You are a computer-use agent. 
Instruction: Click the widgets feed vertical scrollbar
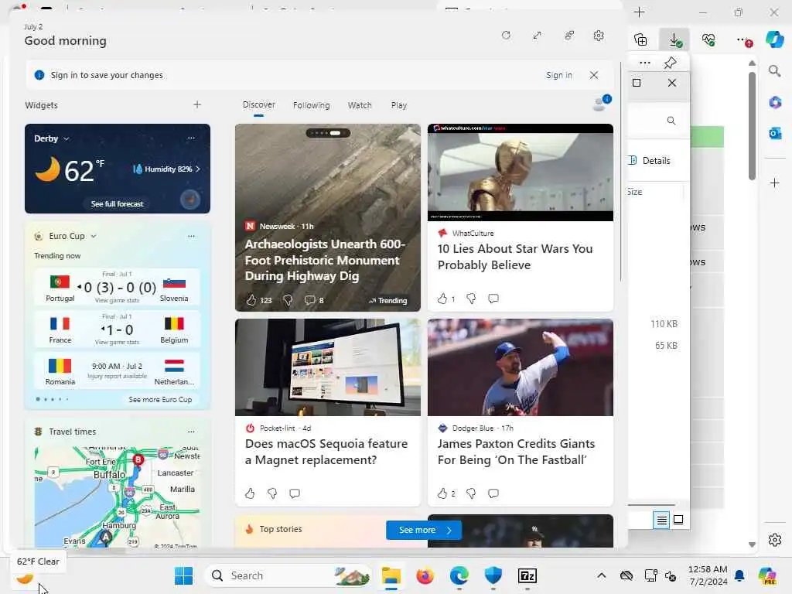tap(620, 172)
